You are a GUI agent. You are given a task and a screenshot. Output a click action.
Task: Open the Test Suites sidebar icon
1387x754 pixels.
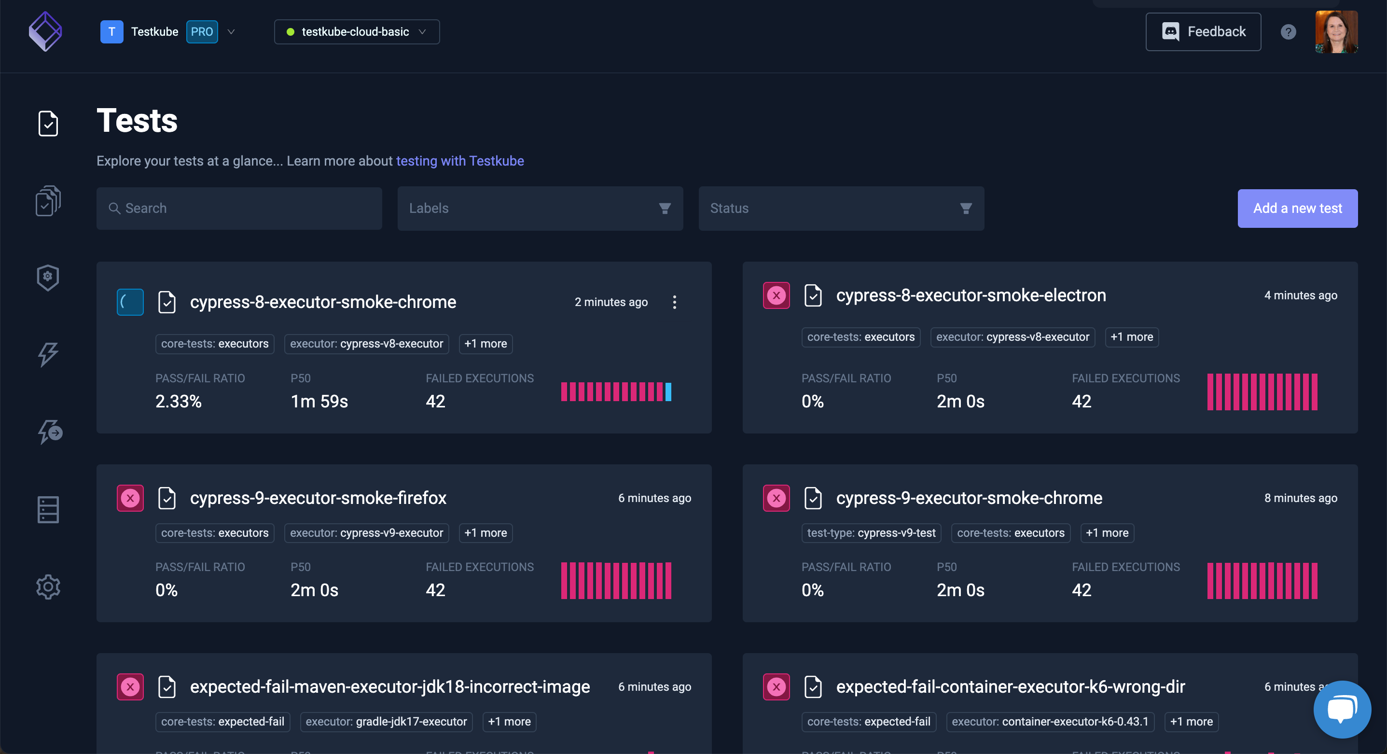pyautogui.click(x=48, y=201)
